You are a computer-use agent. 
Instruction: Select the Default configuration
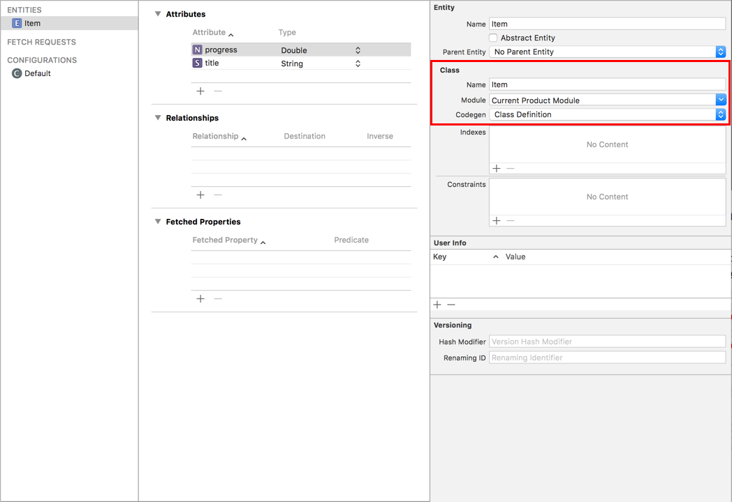[37, 73]
